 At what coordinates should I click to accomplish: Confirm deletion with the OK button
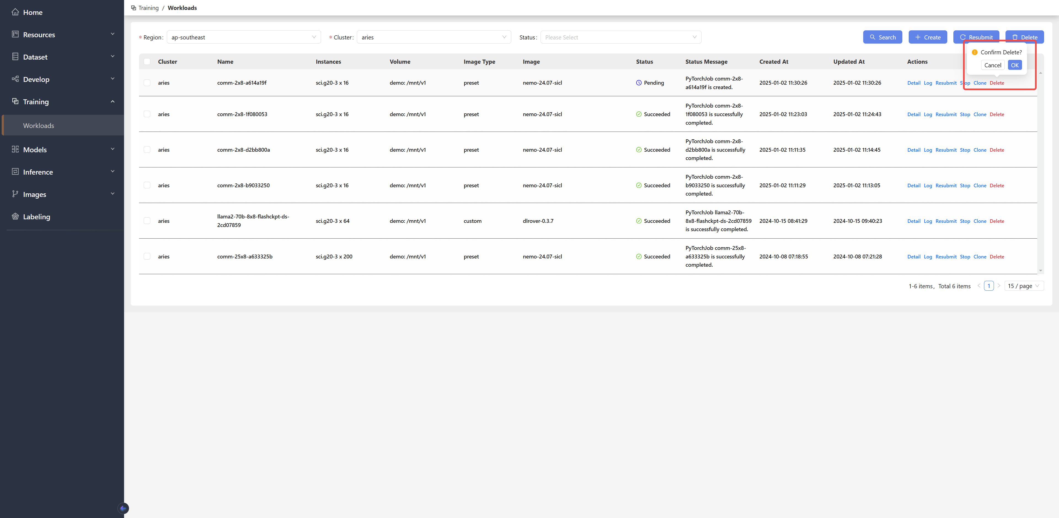(x=1015, y=65)
